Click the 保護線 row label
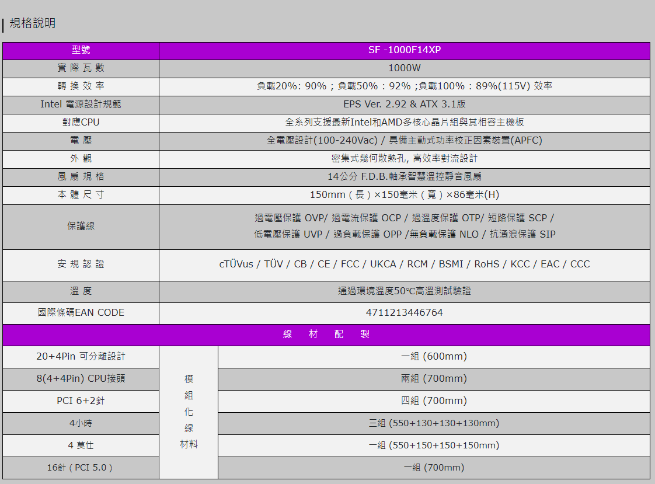This screenshot has width=655, height=484. click(x=81, y=227)
